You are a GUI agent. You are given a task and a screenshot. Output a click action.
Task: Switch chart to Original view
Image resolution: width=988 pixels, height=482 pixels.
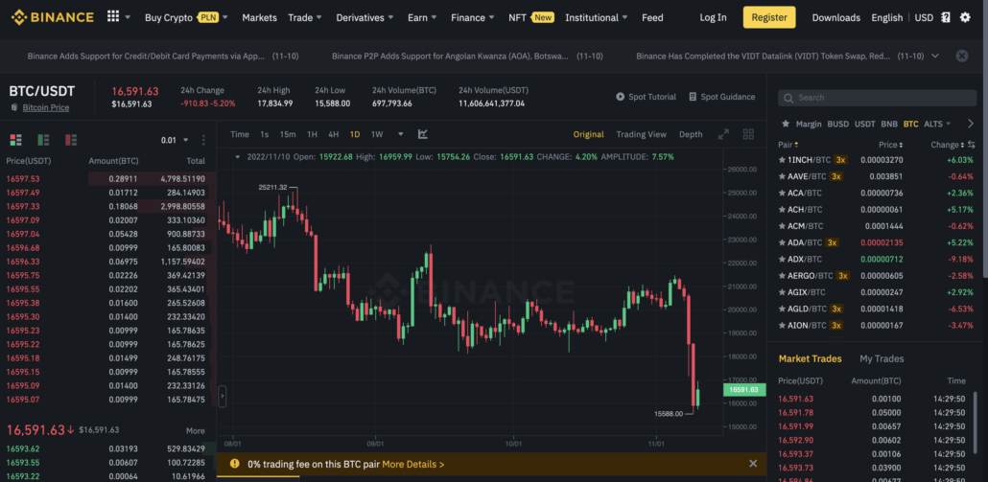[589, 134]
